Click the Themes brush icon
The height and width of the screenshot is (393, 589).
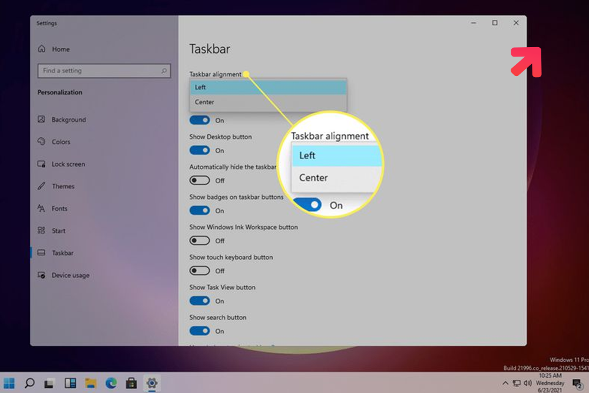pos(41,186)
